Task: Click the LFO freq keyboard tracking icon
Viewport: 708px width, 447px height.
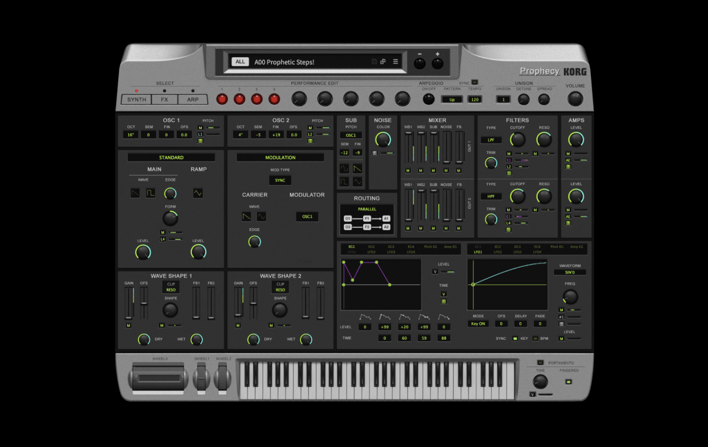Action: [x=561, y=324]
